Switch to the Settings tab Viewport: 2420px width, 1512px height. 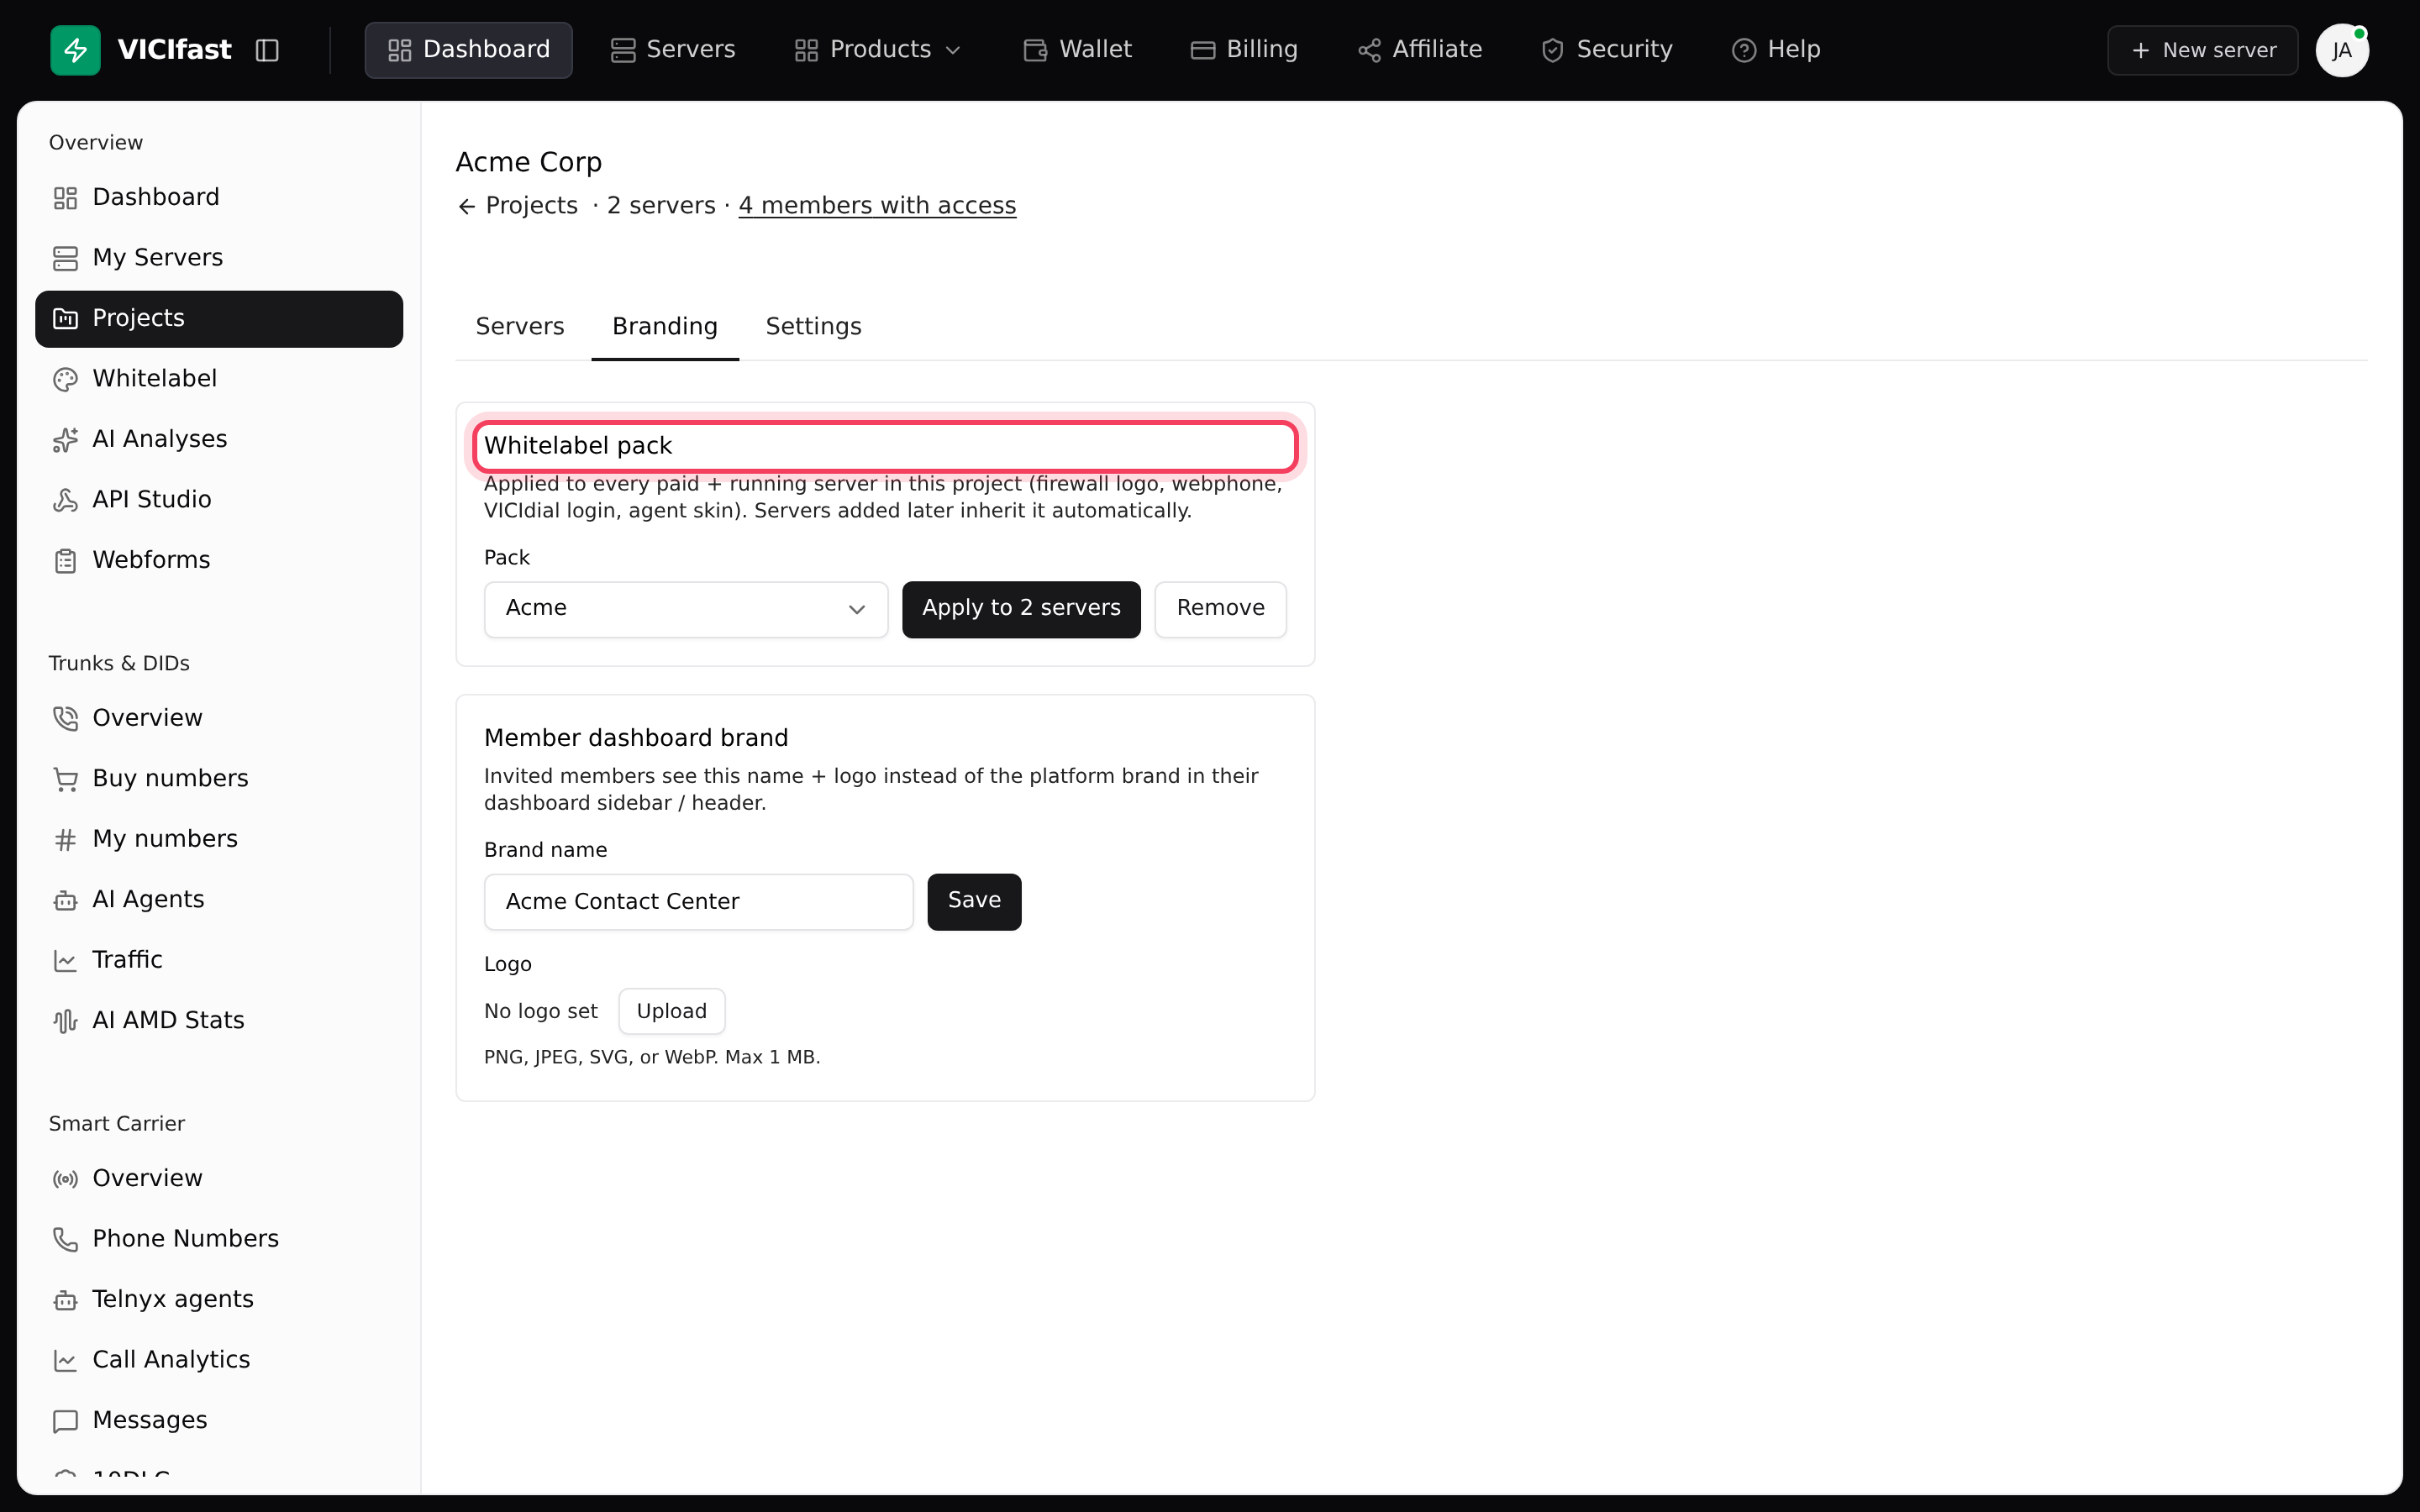pos(814,327)
